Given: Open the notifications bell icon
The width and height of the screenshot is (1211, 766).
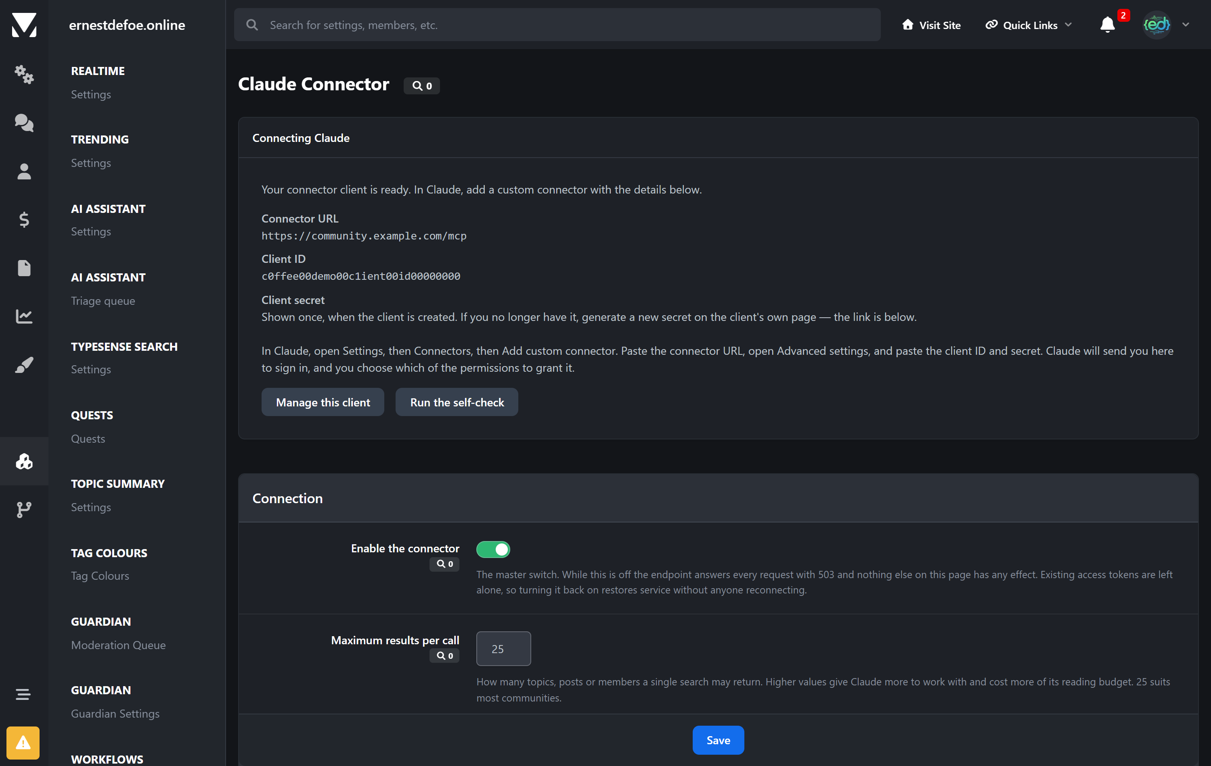Looking at the screenshot, I should click(1107, 25).
